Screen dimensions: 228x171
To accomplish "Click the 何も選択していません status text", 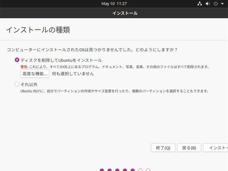I will point(73,74).
